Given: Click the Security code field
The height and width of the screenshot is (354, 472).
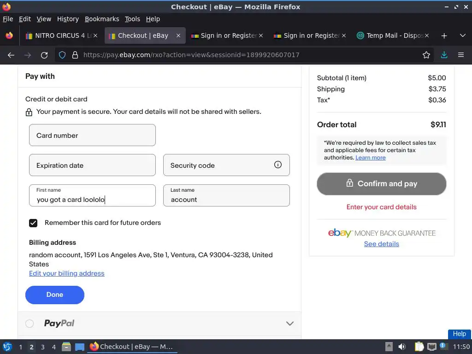Looking at the screenshot, I should (x=226, y=165).
